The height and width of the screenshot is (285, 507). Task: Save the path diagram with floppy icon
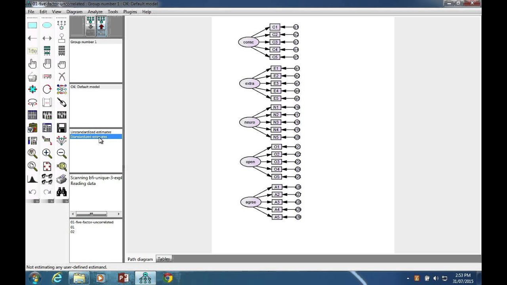pyautogui.click(x=61, y=128)
